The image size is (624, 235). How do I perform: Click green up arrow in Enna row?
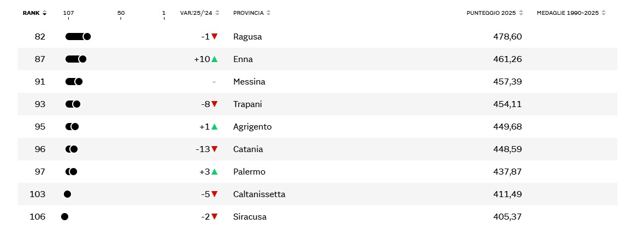tap(215, 59)
